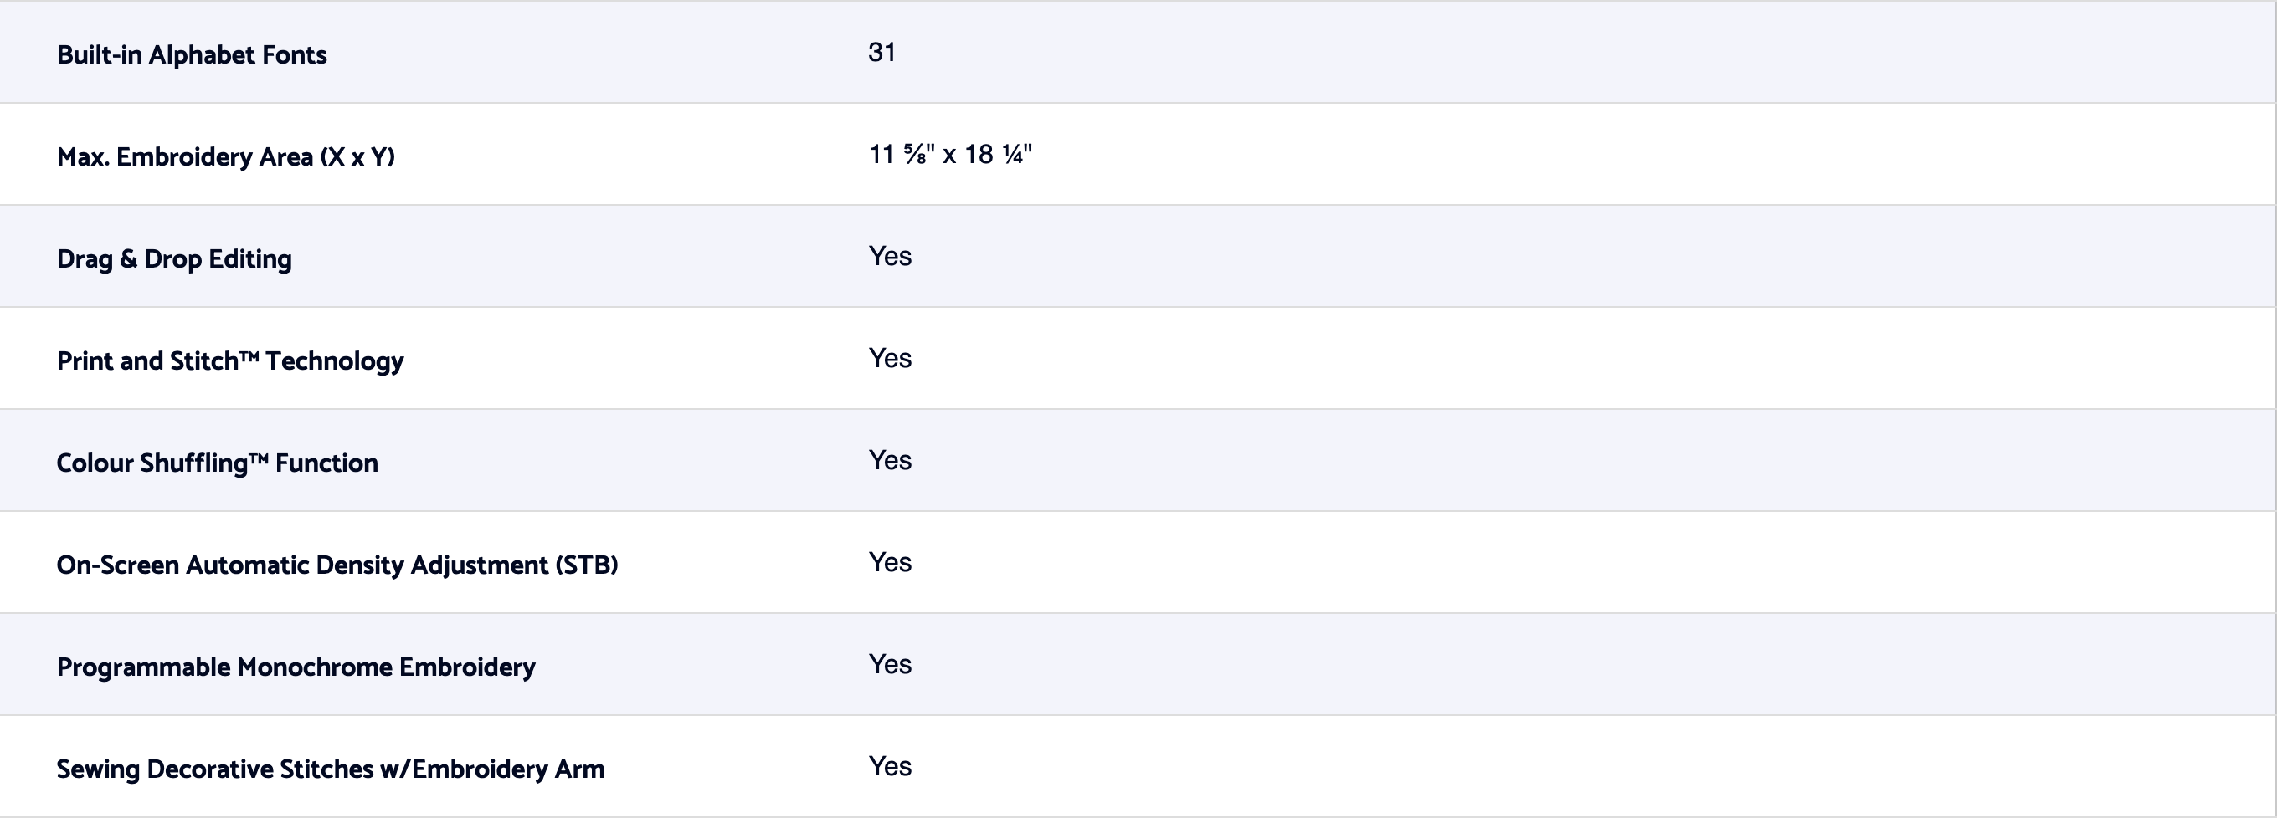Viewport: 2277px width, 818px height.
Task: Click Yes beside Sewing Decorative Stitches row
Action: pos(889,767)
